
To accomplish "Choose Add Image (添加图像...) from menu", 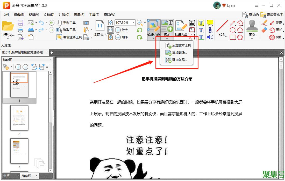I will [179, 53].
